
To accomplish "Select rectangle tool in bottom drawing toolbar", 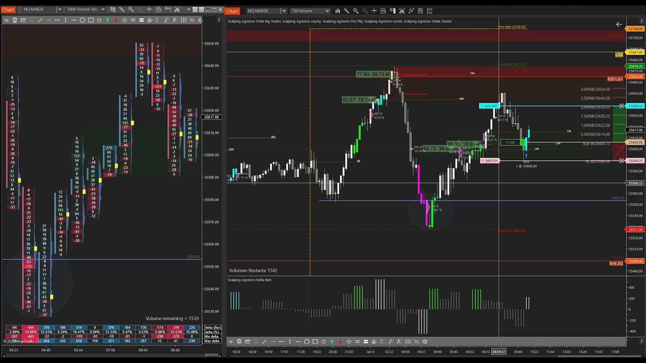I will pos(315,342).
